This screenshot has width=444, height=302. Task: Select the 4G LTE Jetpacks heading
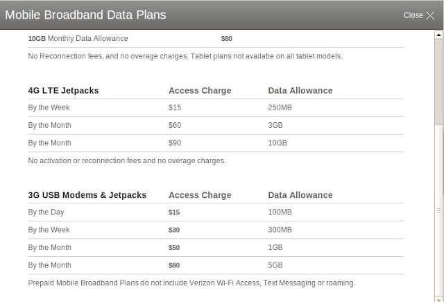[x=63, y=91]
